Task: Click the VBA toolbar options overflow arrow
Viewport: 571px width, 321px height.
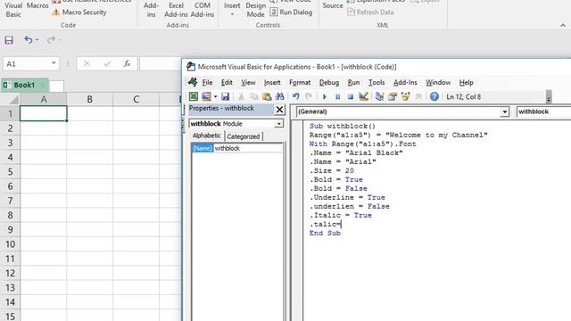Action: tap(549, 97)
